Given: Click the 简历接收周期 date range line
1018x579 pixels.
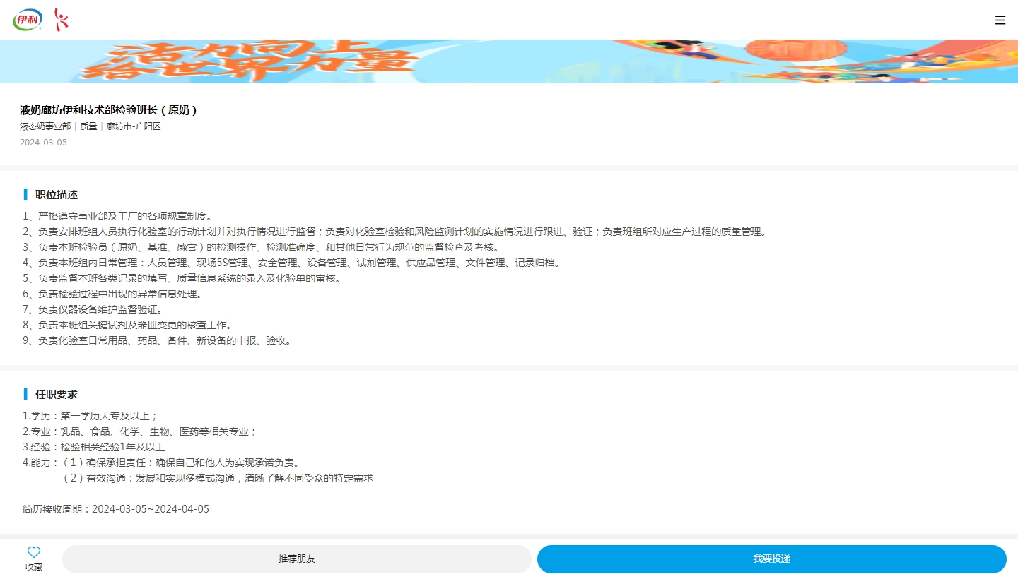Looking at the screenshot, I should (116, 509).
